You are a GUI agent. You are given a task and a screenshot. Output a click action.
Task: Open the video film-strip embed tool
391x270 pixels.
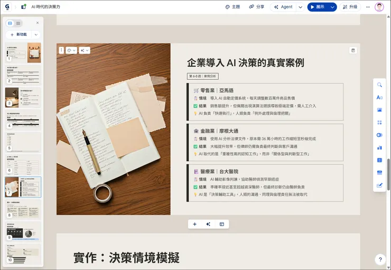click(379, 160)
